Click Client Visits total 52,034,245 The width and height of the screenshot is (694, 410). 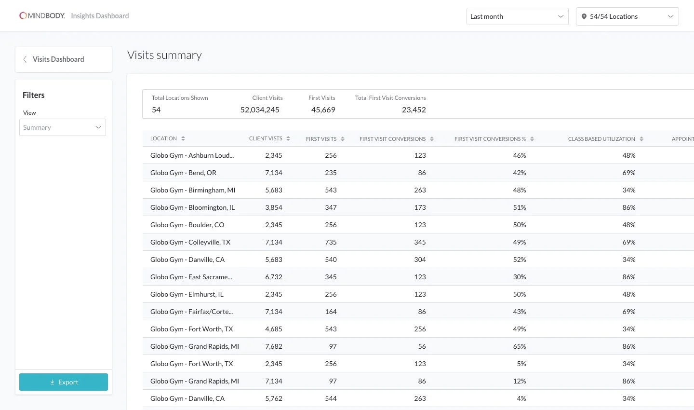point(260,110)
